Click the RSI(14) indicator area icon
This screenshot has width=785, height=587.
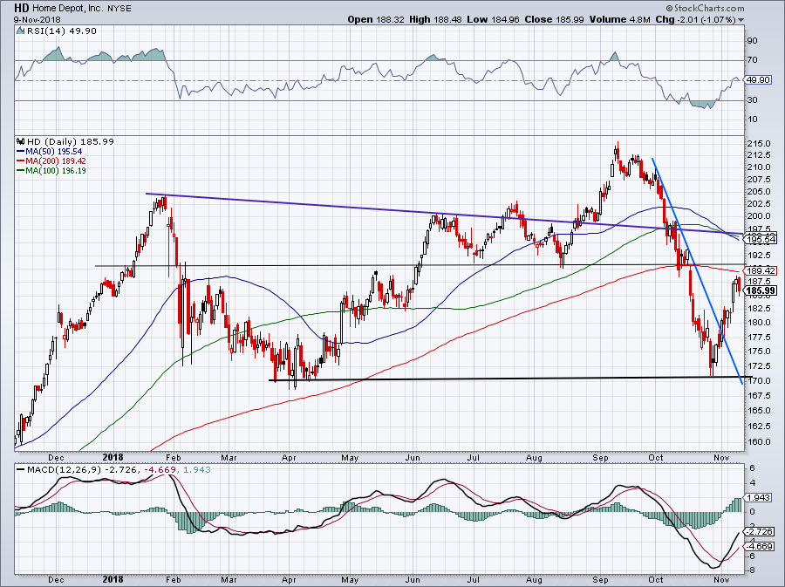point(20,31)
